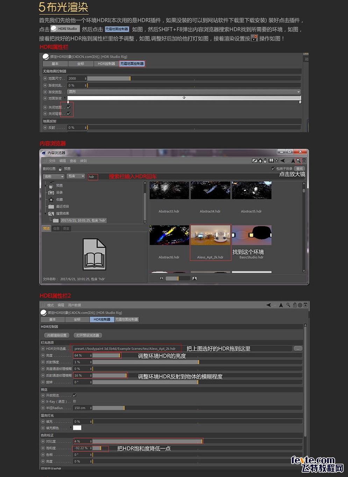Open the 查看 menu in content browser
This screenshot has width=348, height=477.
pos(73,161)
